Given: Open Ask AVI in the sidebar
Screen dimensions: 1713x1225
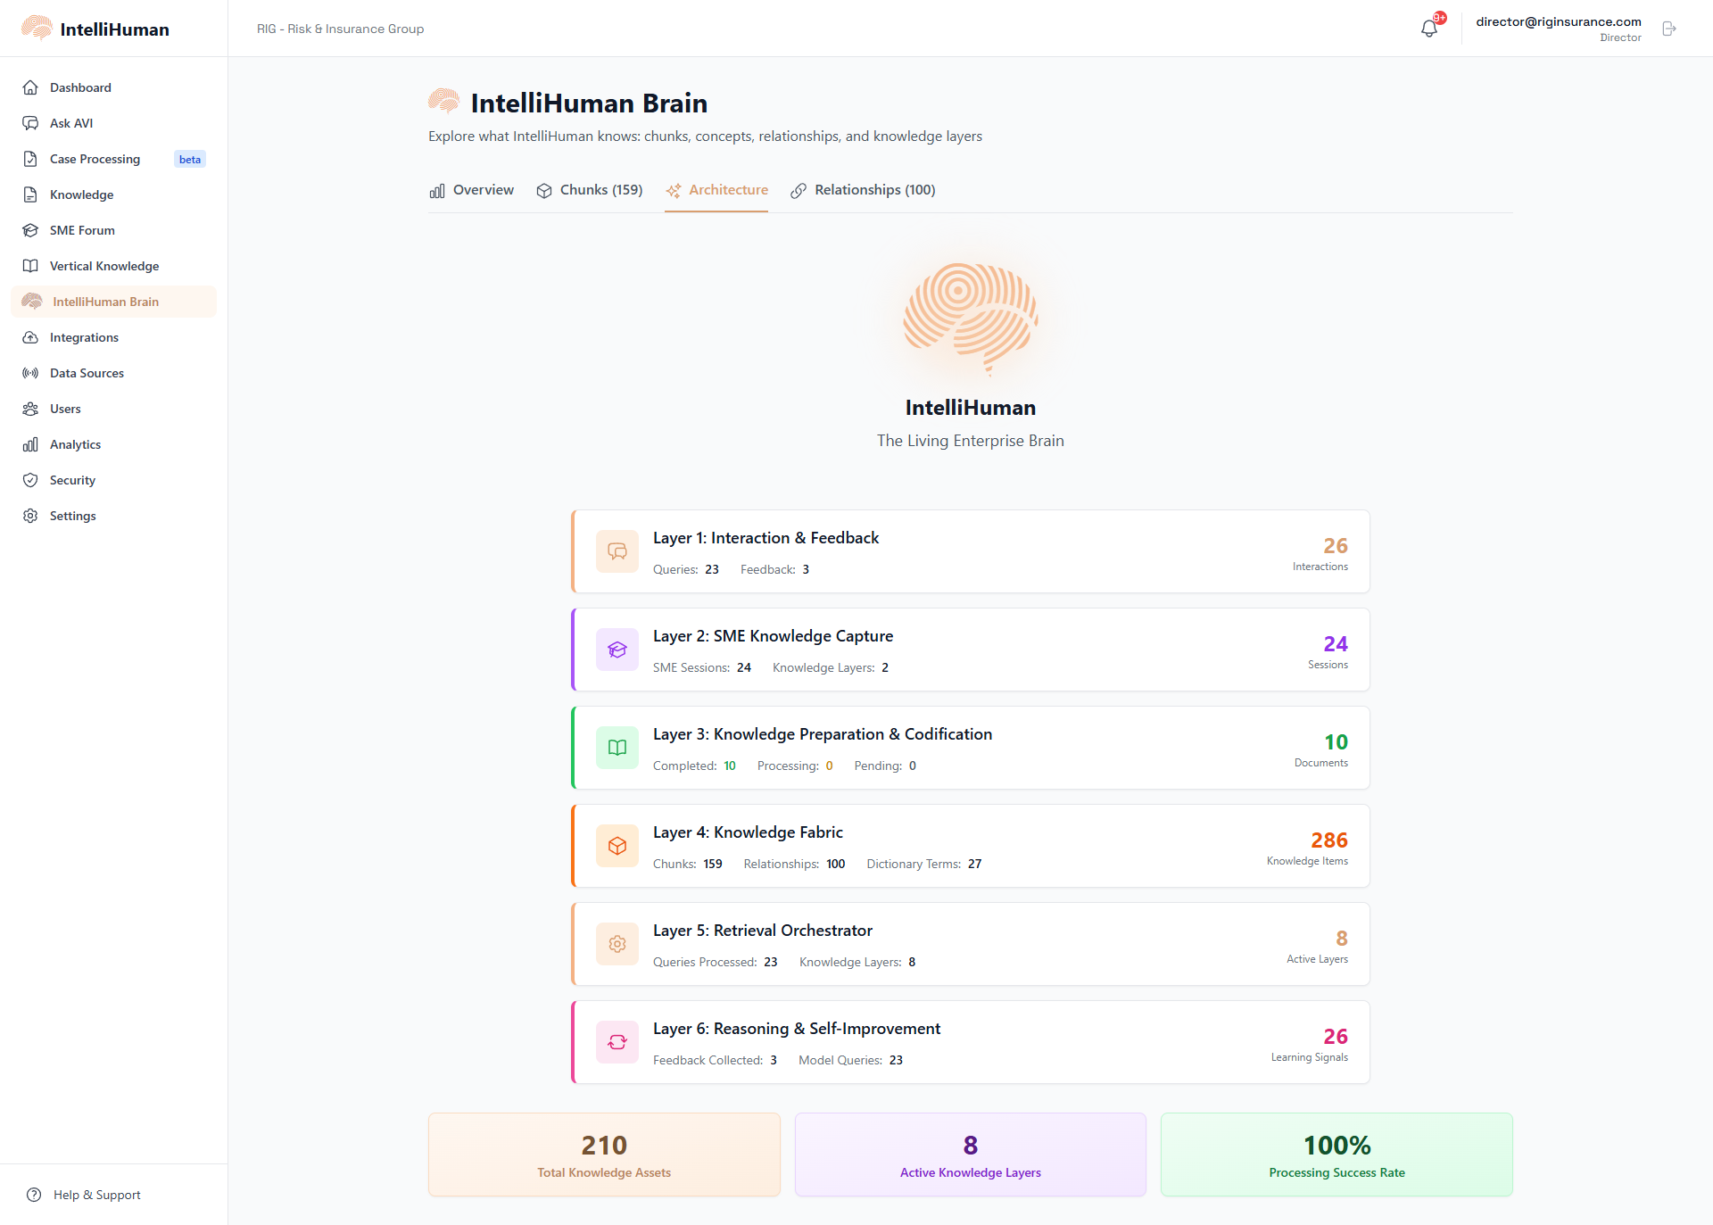Looking at the screenshot, I should (x=71, y=123).
